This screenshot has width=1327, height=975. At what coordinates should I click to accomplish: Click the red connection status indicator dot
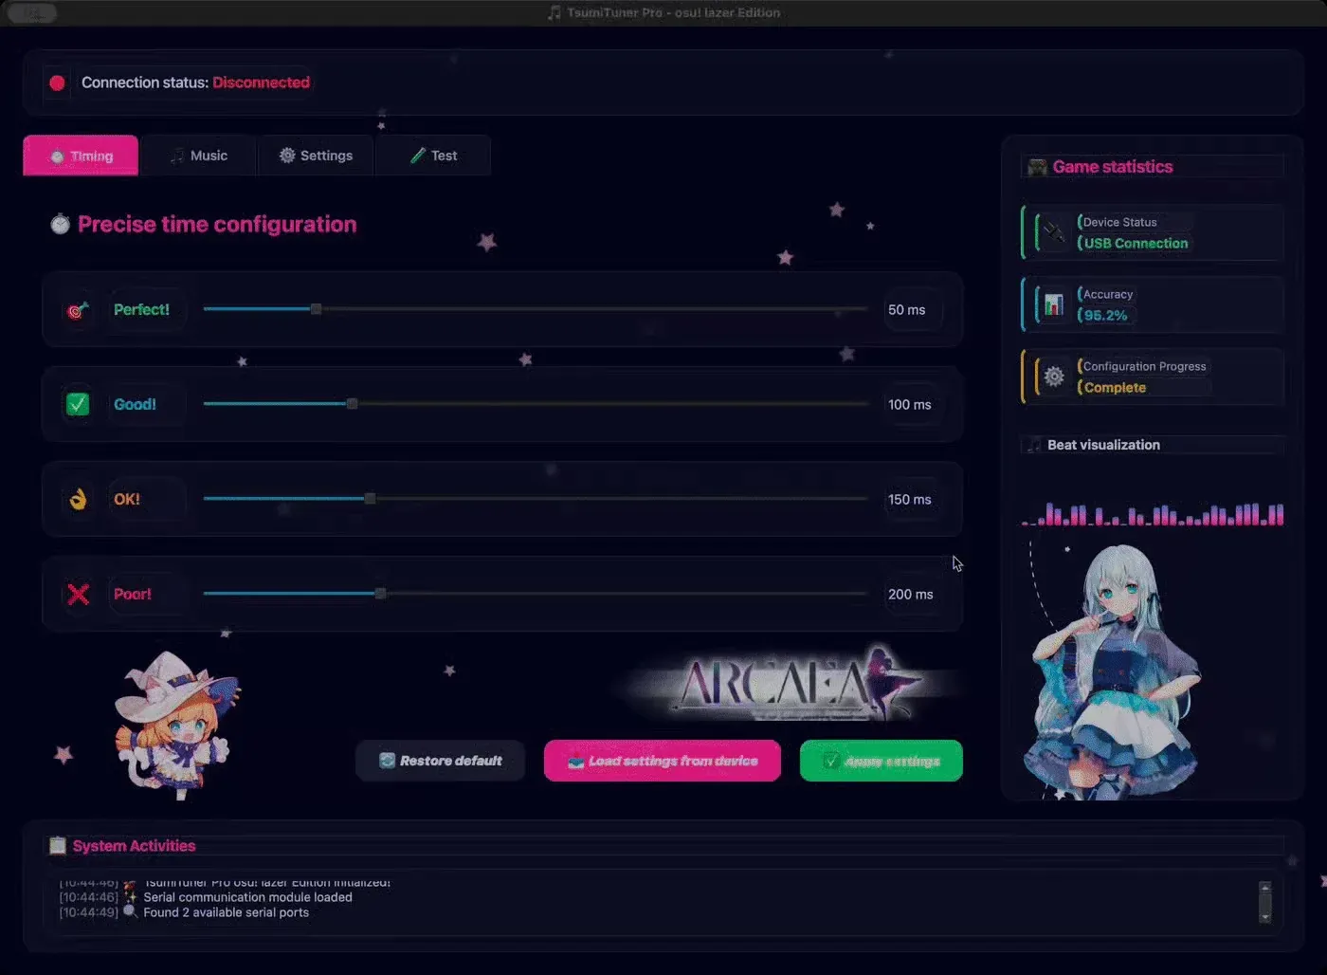tap(57, 83)
